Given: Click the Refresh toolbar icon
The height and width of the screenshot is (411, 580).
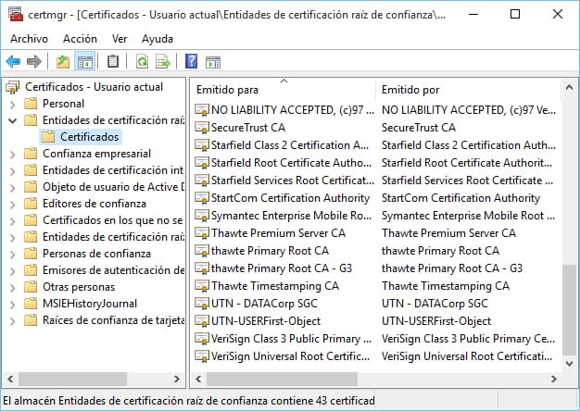Looking at the screenshot, I should (x=142, y=62).
